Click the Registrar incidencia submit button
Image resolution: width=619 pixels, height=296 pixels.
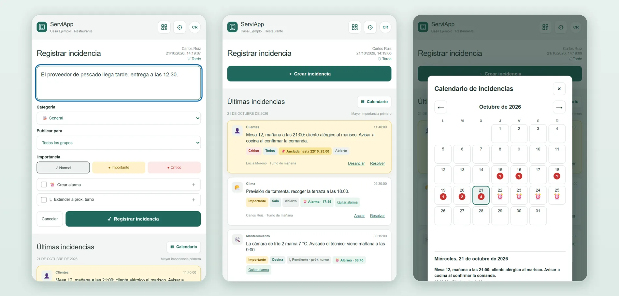coord(133,219)
